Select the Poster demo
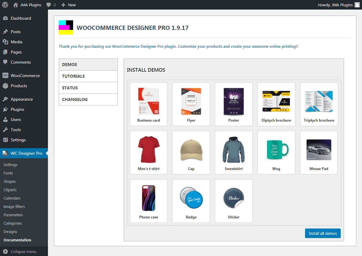This screenshot has width=362, height=256. (x=234, y=104)
